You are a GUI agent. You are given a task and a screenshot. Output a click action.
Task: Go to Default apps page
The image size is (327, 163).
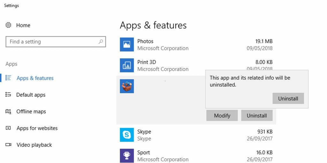pyautogui.click(x=31, y=95)
